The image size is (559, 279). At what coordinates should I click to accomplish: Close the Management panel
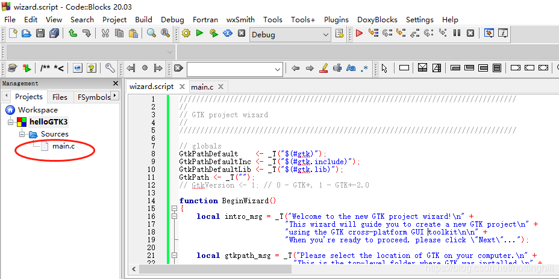(x=116, y=83)
